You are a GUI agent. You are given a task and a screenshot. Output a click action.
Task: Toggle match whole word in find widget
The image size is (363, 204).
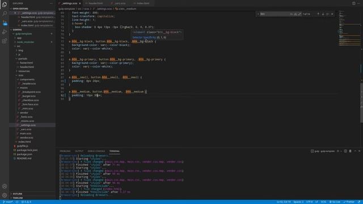click(296, 14)
